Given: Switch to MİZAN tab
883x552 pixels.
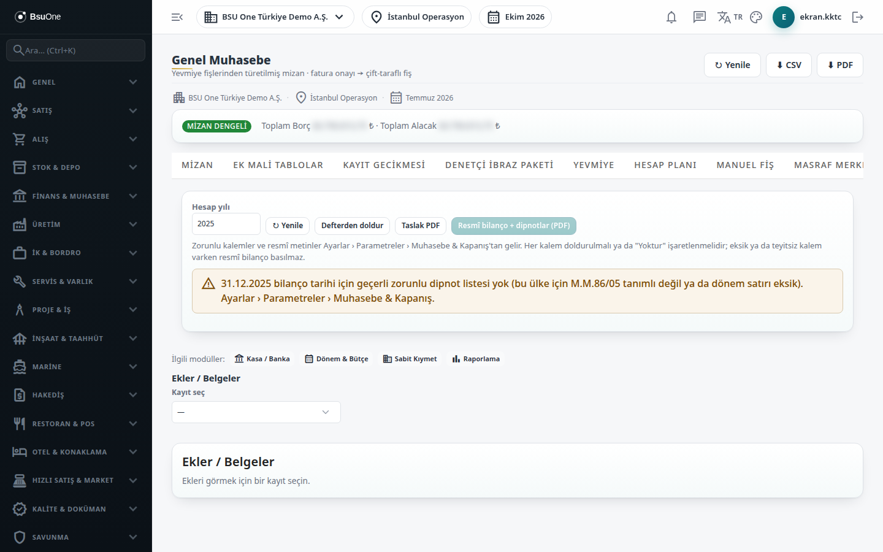Looking at the screenshot, I should pos(197,166).
